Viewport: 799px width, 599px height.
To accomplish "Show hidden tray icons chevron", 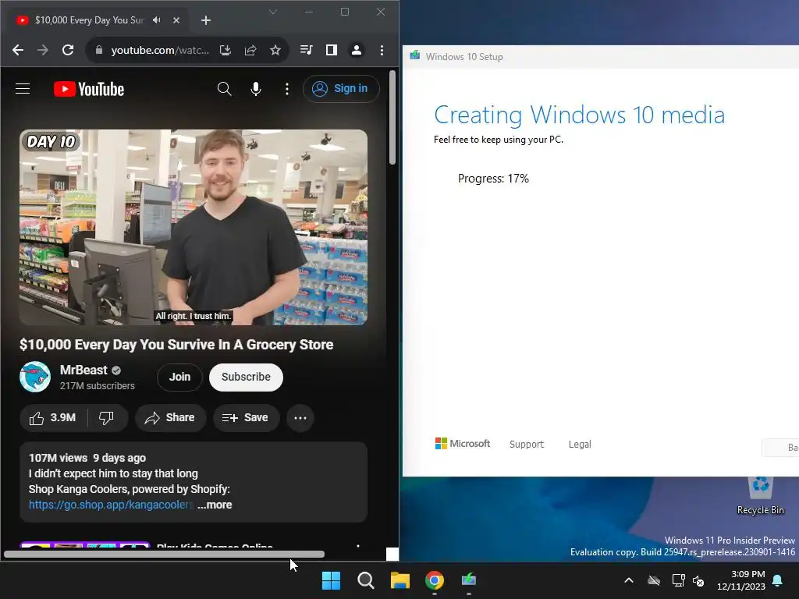I will [629, 580].
